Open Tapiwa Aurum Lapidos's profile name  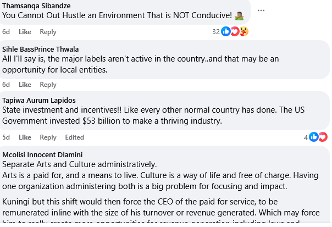[x=39, y=101]
